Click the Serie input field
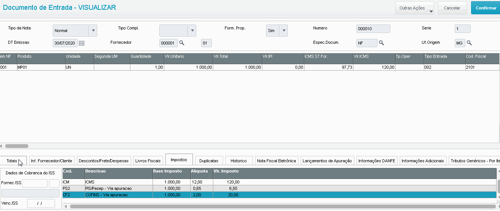Image resolution: width=500 pixels, height=211 pixels. (x=462, y=29)
